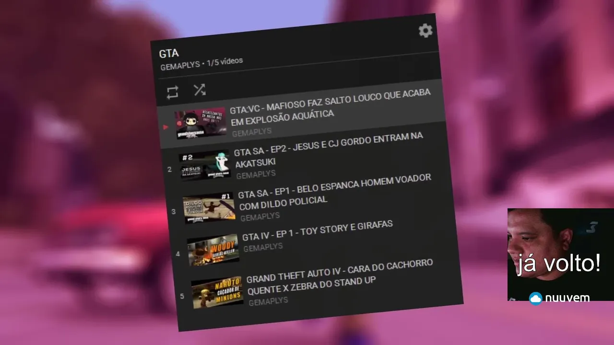Select GTA SA - EP2 - Jesus e CJ Gordo title
Image resolution: width=614 pixels, height=345 pixels.
[329, 149]
